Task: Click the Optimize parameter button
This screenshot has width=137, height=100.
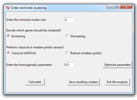Action: pyautogui.click(x=117, y=65)
